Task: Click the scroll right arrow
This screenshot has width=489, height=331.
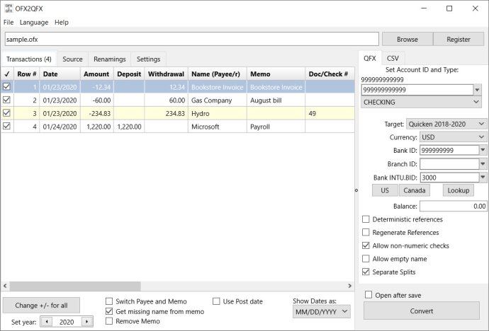Action: (349, 286)
